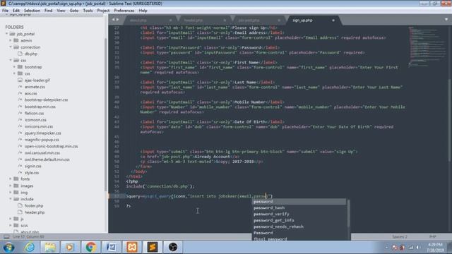The height and width of the screenshot is (254, 452).
Task: Open the tab list dropdown arrow
Action: (446, 20)
